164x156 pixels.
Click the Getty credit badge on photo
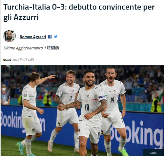[153, 153]
